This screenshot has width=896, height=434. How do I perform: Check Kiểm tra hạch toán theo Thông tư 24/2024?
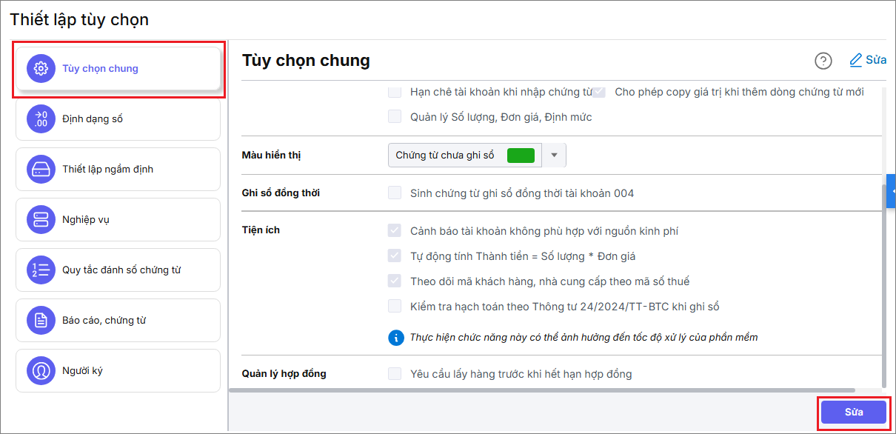click(395, 306)
